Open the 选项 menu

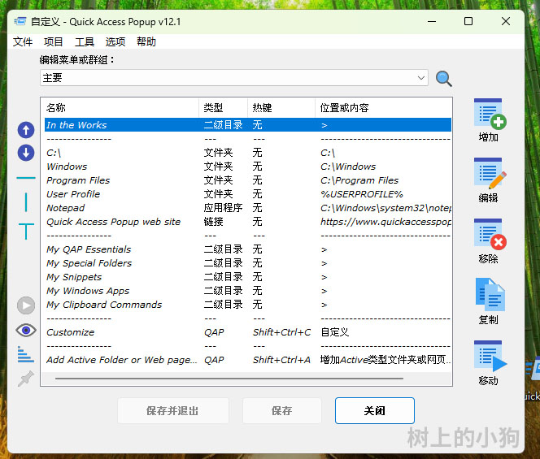click(x=115, y=41)
